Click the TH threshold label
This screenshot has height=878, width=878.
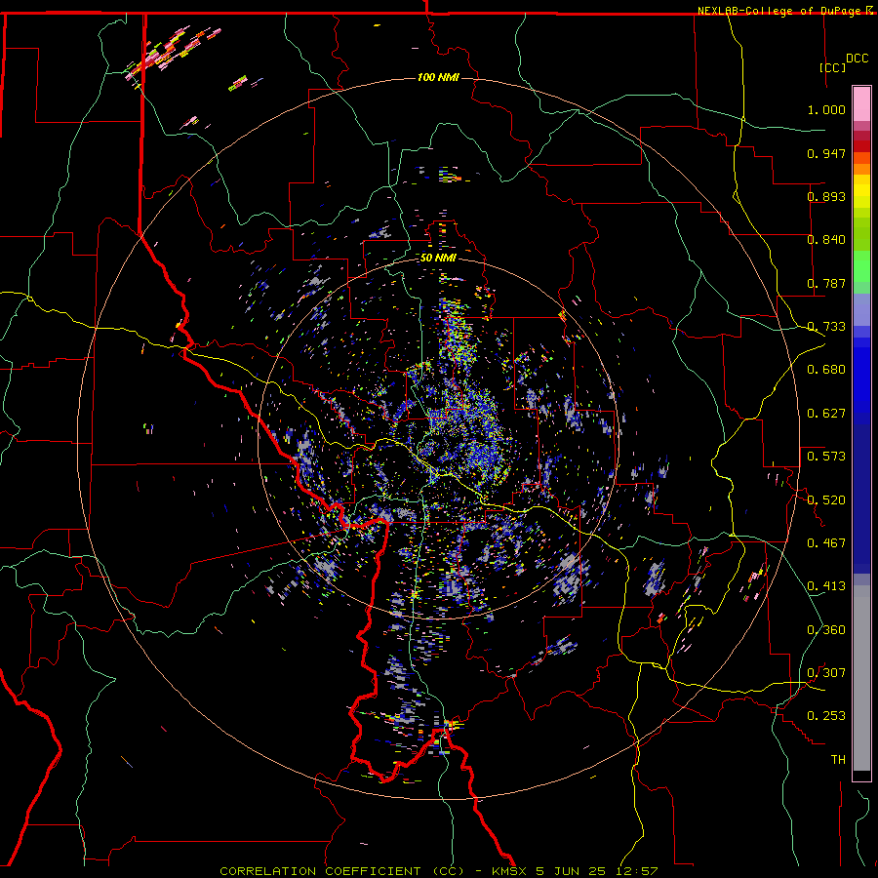pyautogui.click(x=838, y=760)
